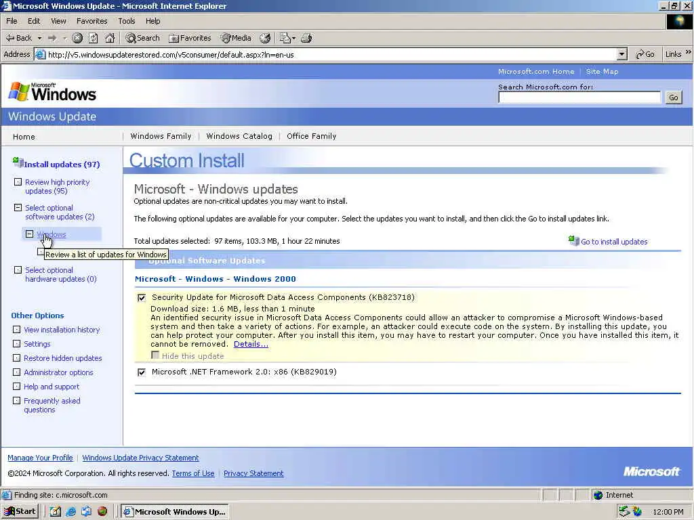Open the Tools menu
The height and width of the screenshot is (520, 694).
click(x=126, y=21)
